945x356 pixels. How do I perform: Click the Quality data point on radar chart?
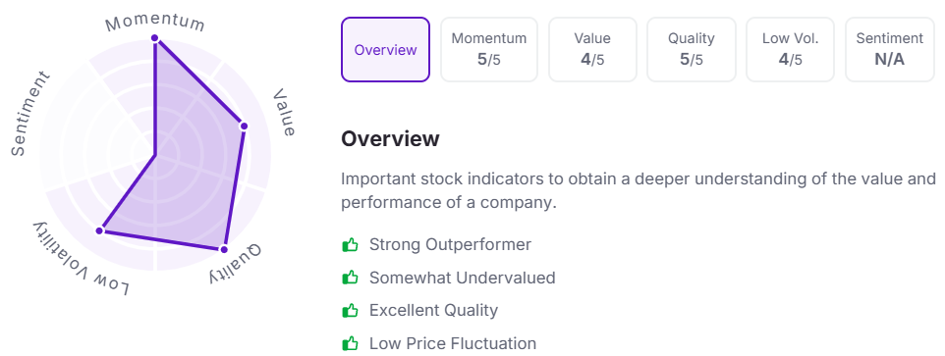pyautogui.click(x=224, y=249)
